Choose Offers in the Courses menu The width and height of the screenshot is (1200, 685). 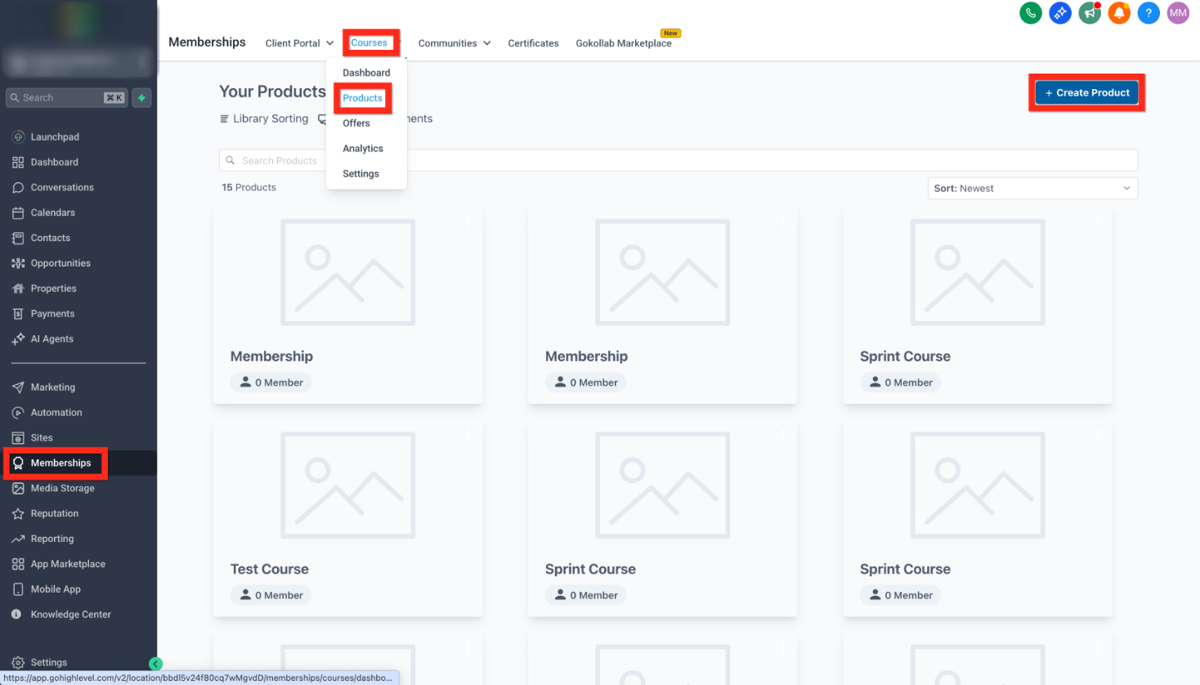(356, 123)
